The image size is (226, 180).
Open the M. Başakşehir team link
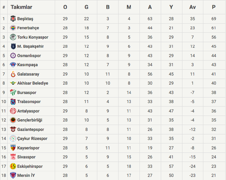pyautogui.click(x=30, y=46)
